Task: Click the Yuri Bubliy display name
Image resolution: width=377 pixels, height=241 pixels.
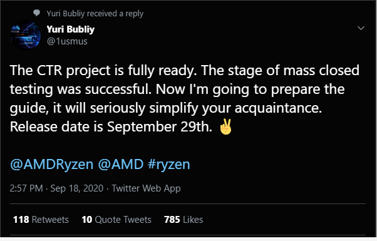Action: [71, 29]
